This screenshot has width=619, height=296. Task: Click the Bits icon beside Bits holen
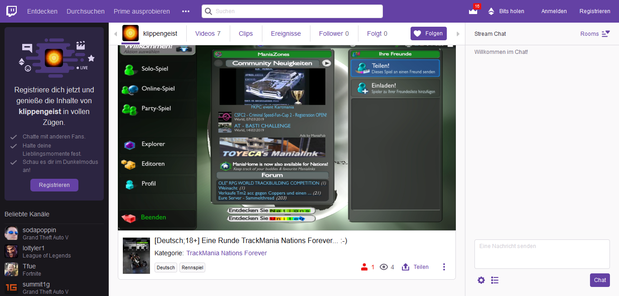(491, 11)
